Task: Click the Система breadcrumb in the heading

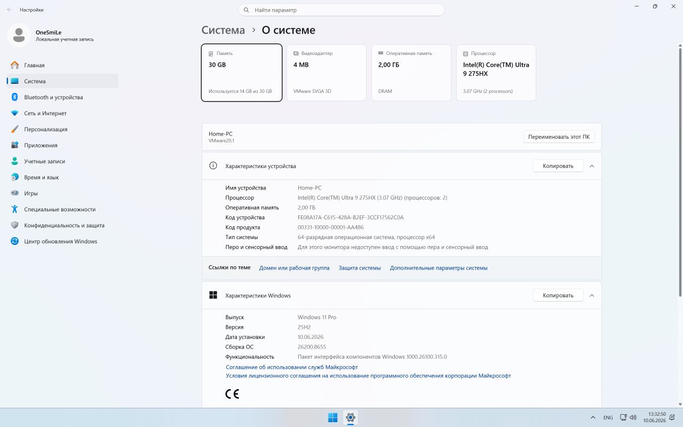Action: click(223, 30)
